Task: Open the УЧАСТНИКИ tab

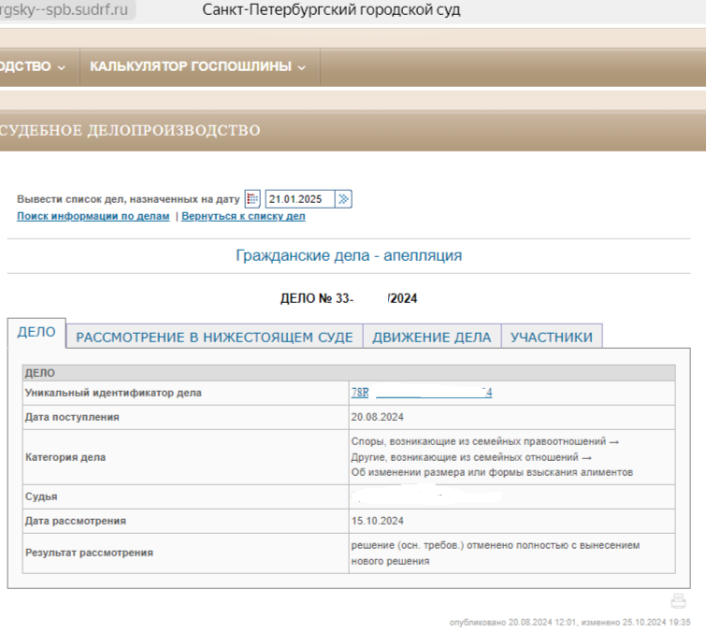Action: pos(552,338)
